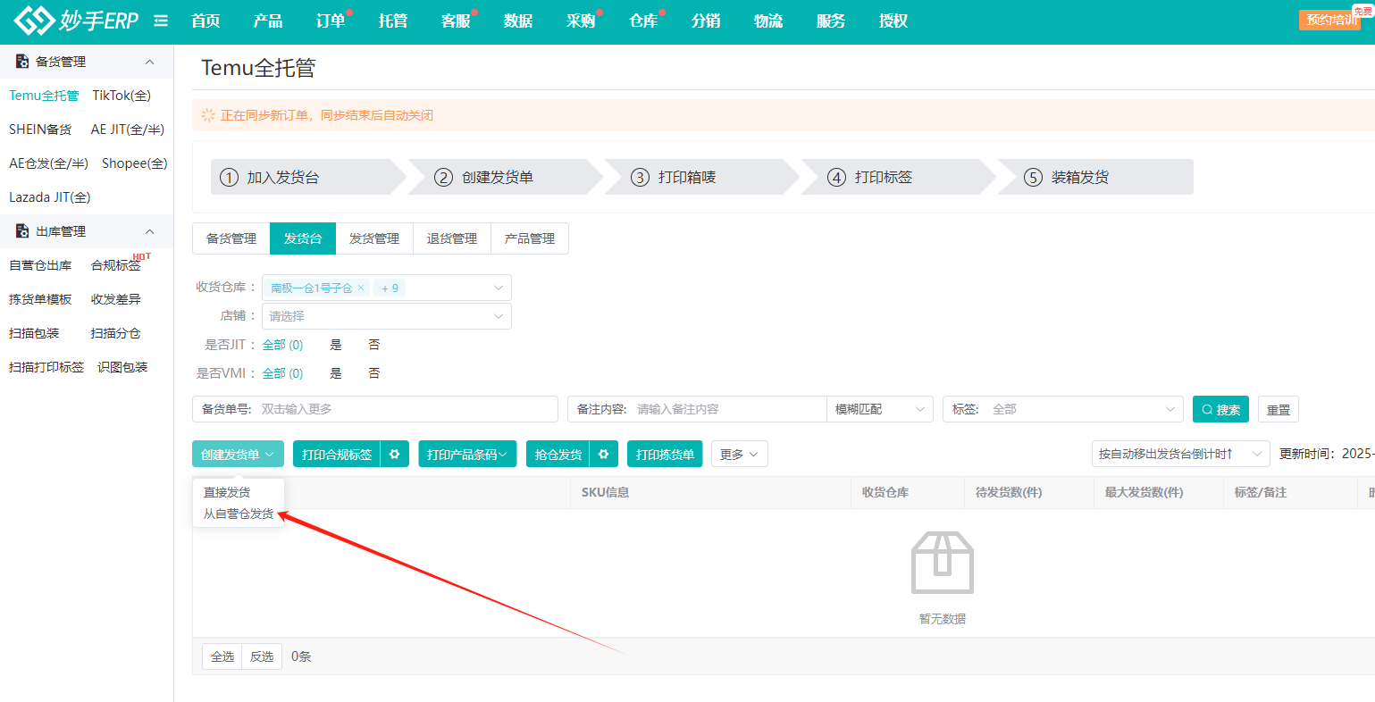The width and height of the screenshot is (1375, 702).
Task: Open settings gear next to 拾仓发货
Action: (x=604, y=454)
